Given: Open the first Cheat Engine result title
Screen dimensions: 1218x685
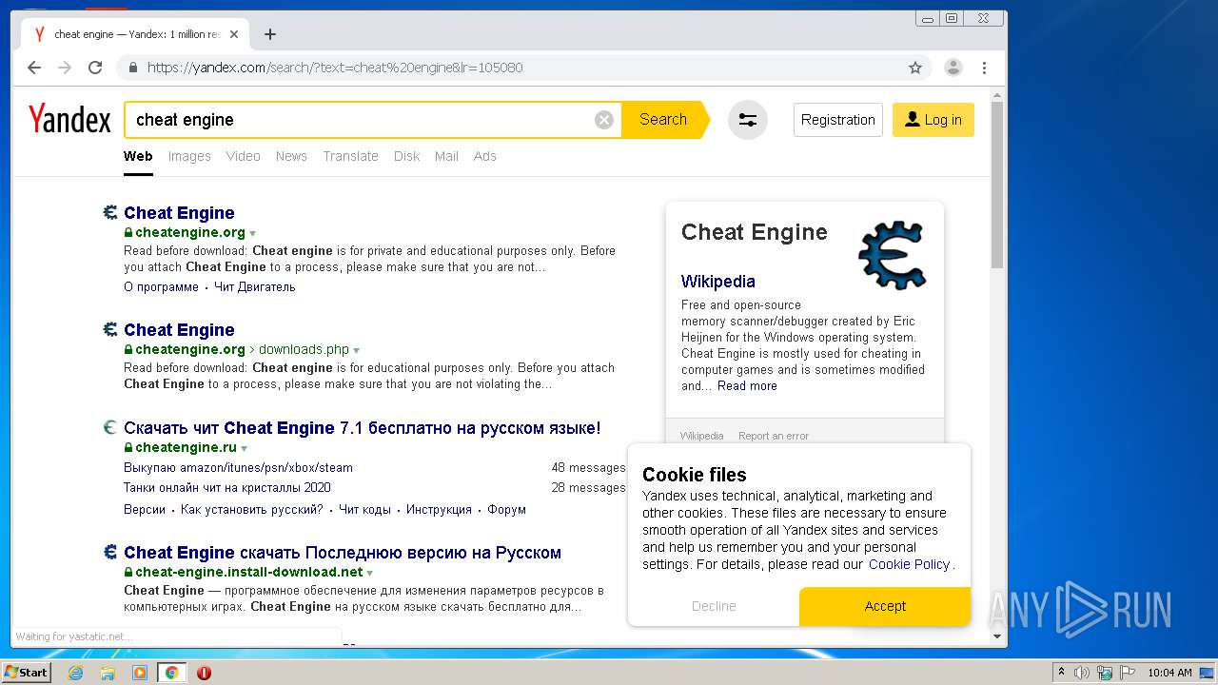Looking at the screenshot, I should [x=179, y=212].
